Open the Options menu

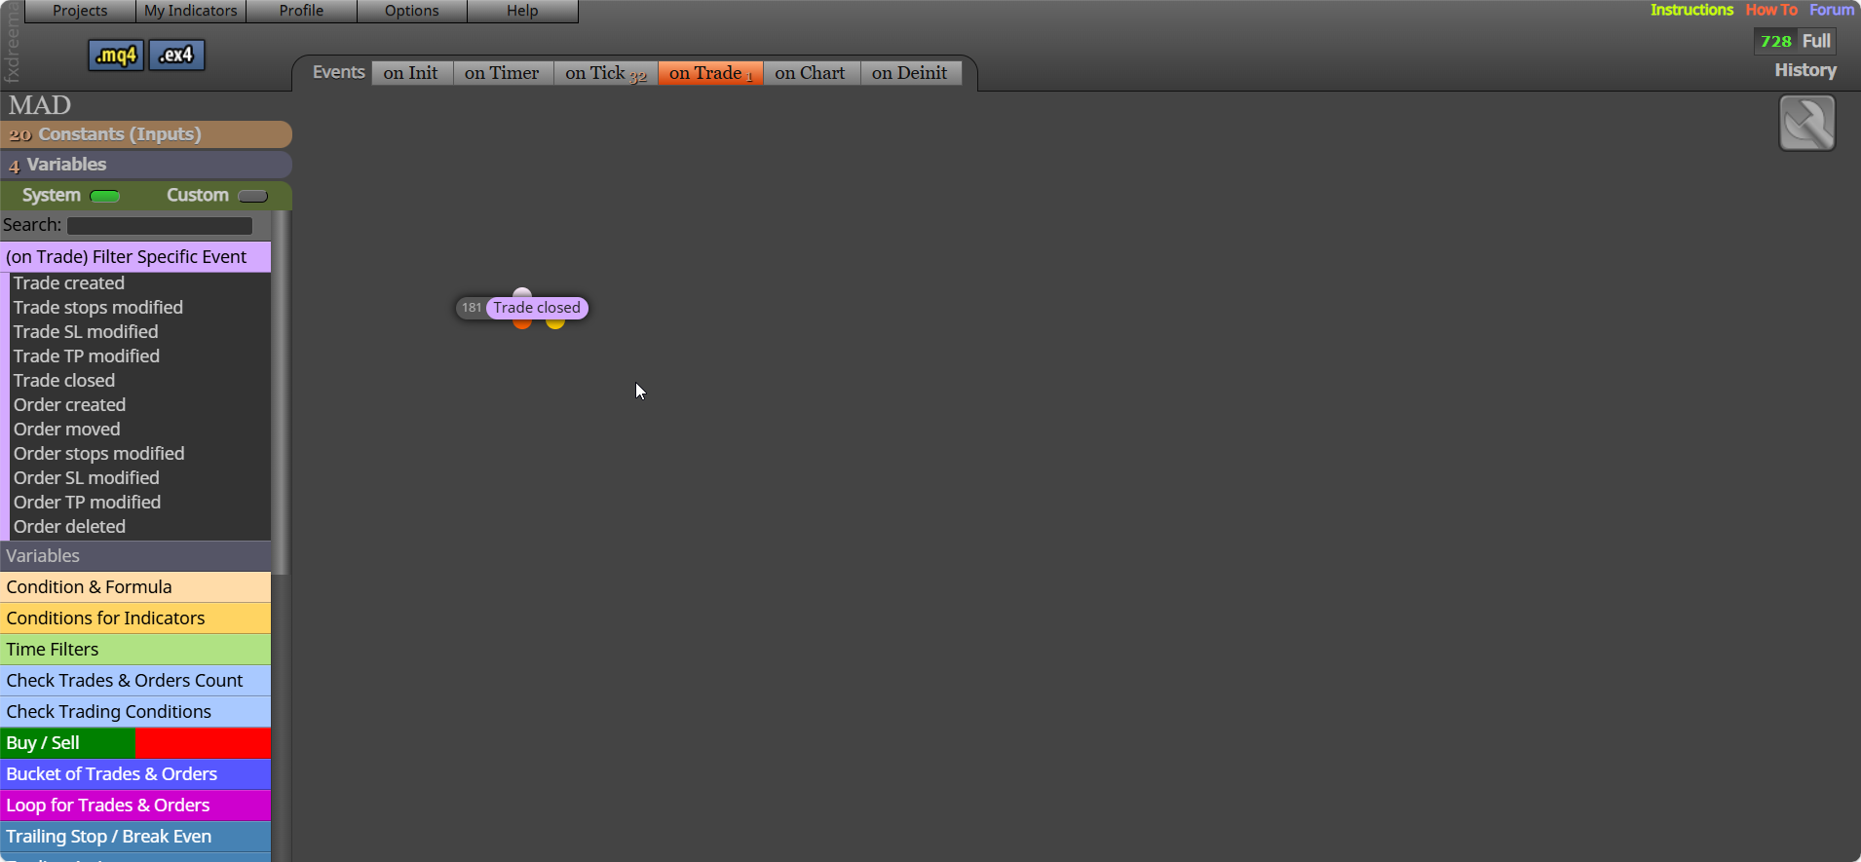pyautogui.click(x=412, y=11)
